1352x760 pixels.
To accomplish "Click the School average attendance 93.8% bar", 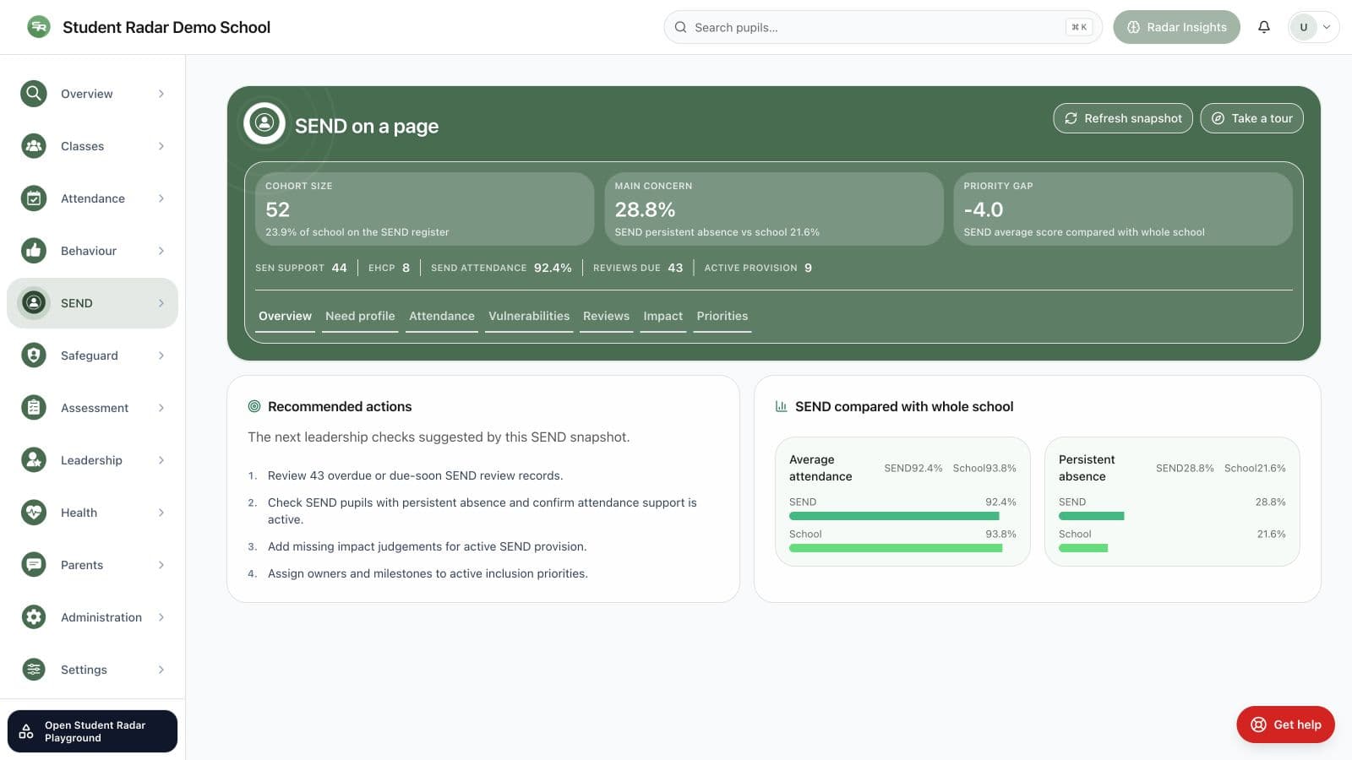I will 896,548.
